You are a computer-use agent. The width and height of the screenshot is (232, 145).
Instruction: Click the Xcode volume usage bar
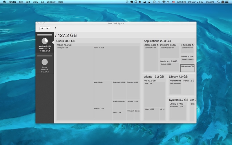[x=45, y=56]
